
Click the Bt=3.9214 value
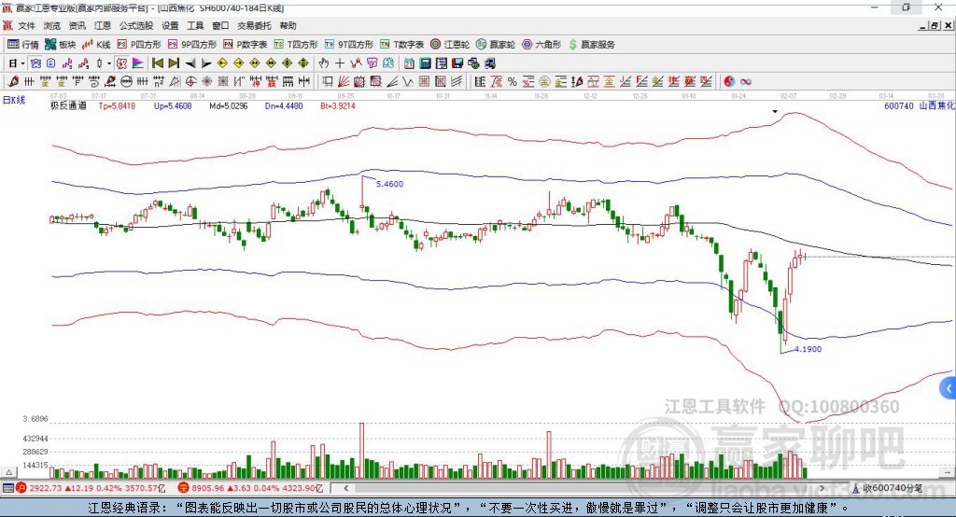[x=338, y=105]
